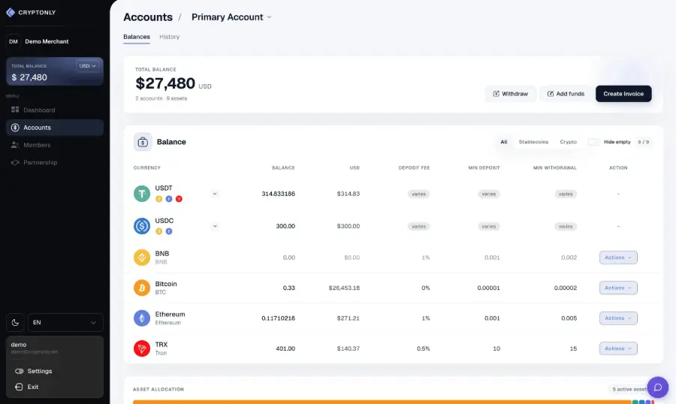Image resolution: width=676 pixels, height=404 pixels.
Task: Click the Members people icon
Action: (15, 145)
